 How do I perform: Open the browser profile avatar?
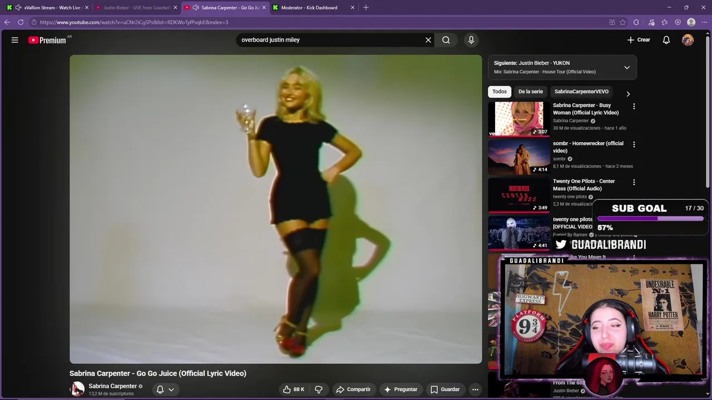point(691,22)
